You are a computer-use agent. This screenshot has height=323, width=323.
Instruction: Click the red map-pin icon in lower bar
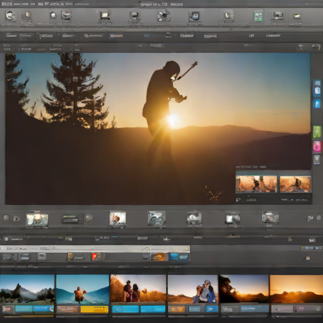pos(94,257)
